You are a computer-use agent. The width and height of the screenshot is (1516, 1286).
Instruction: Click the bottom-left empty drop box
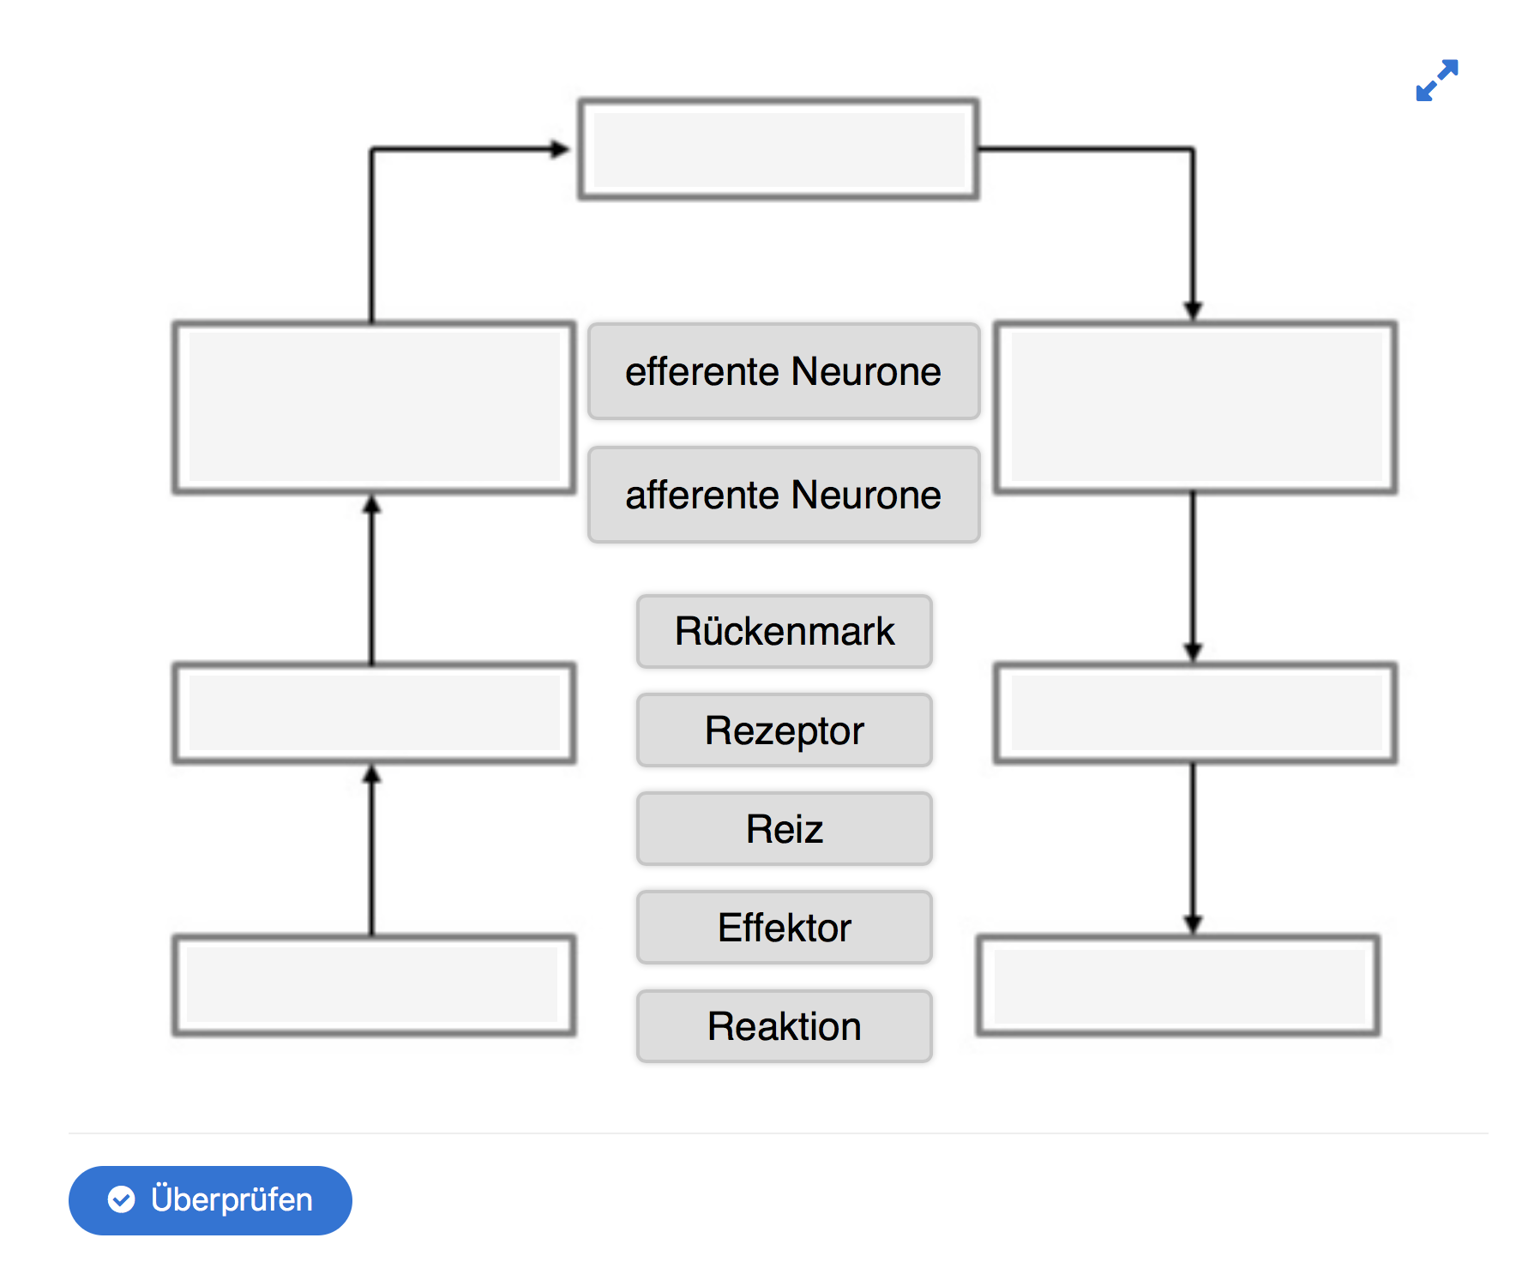click(374, 985)
